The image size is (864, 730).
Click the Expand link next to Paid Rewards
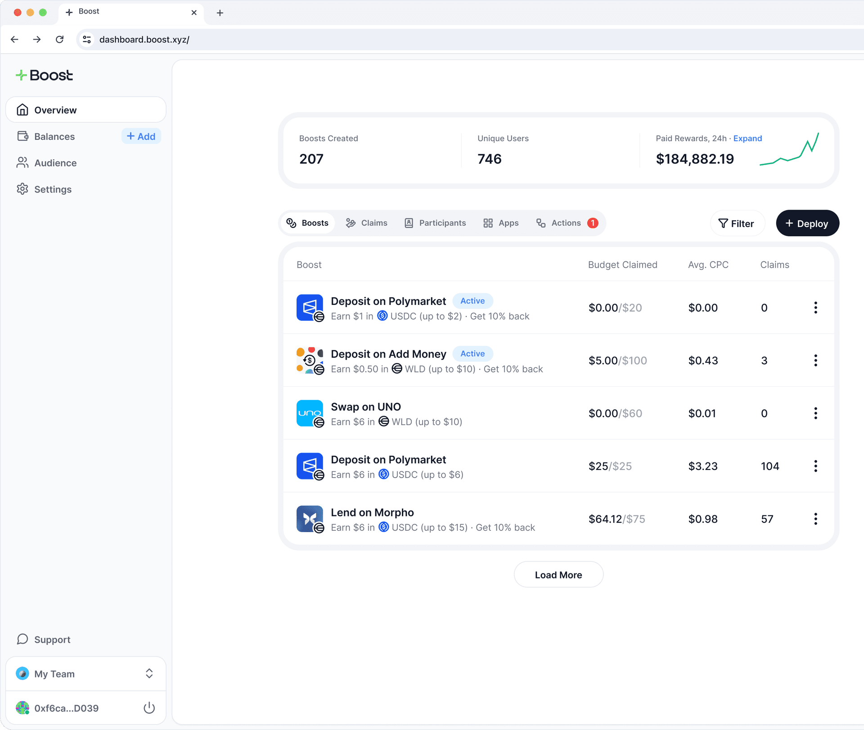(x=747, y=138)
